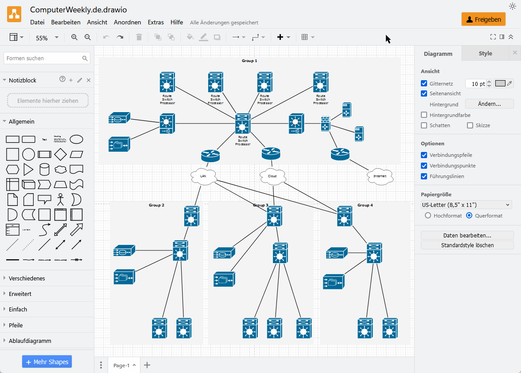This screenshot has height=373, width=521.
Task: Select the Redo arrow in the toolbar
Action: (x=119, y=37)
